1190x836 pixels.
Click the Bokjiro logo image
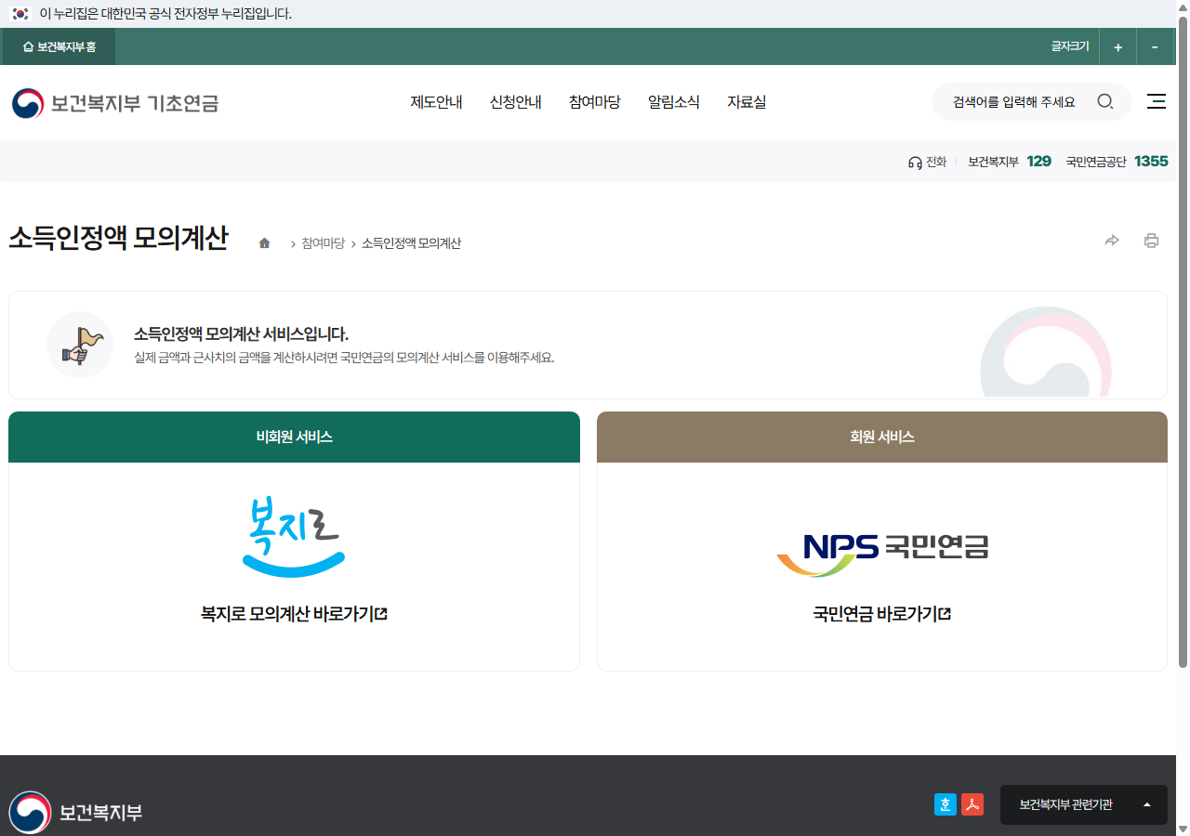tap(294, 538)
